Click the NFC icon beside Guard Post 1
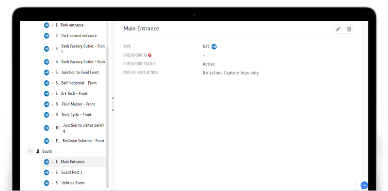The height and width of the screenshot is (191, 388). click(47, 172)
